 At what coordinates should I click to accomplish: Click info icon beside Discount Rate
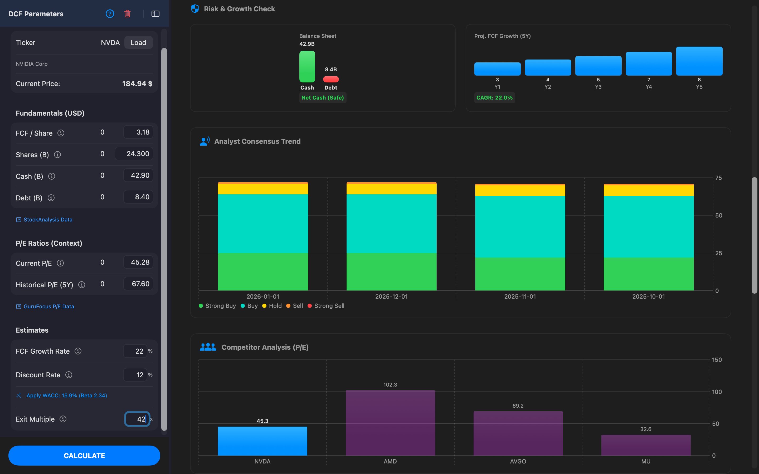point(69,375)
